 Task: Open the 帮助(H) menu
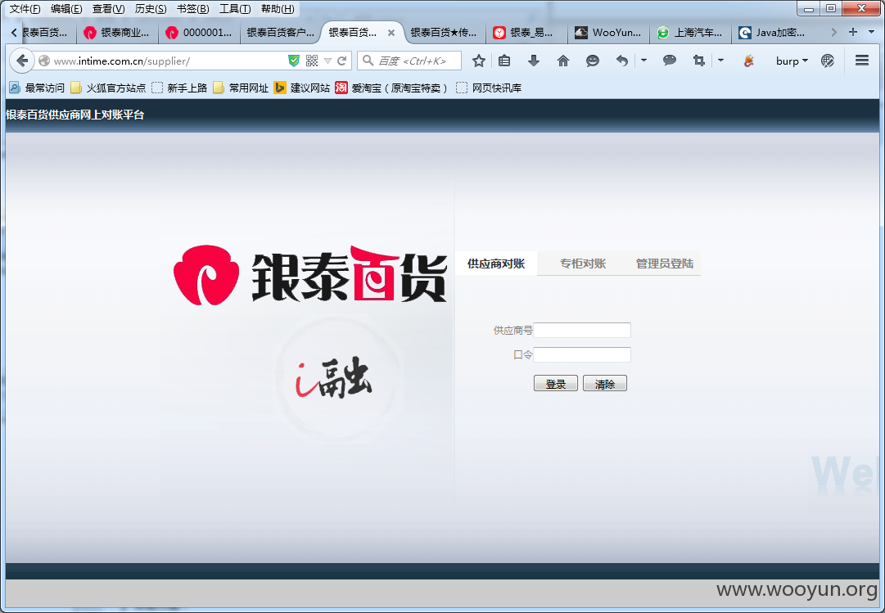(x=278, y=9)
